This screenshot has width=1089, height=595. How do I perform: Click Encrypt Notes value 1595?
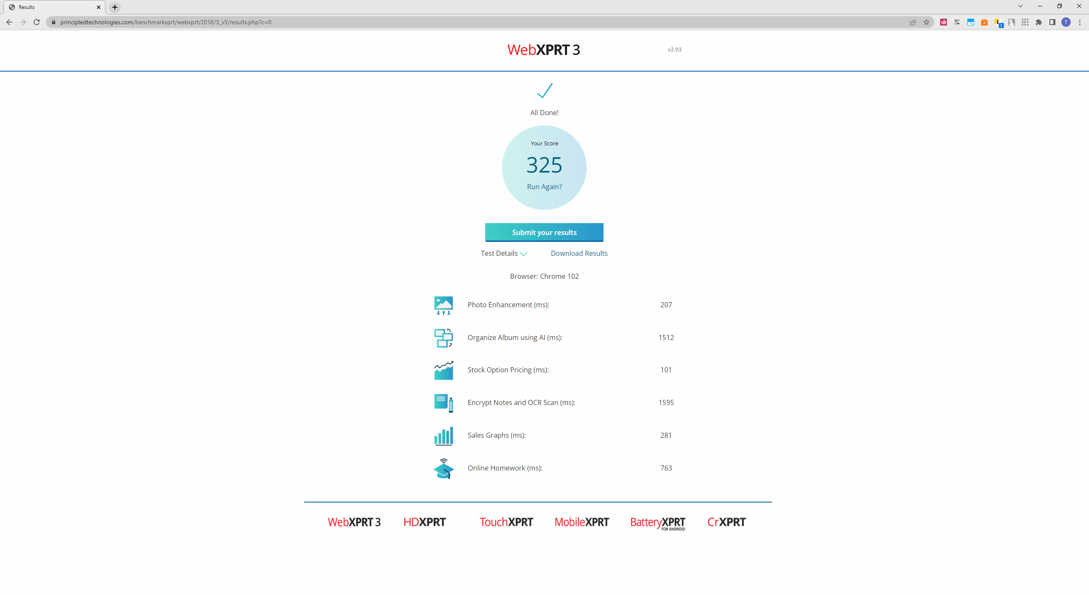point(666,402)
